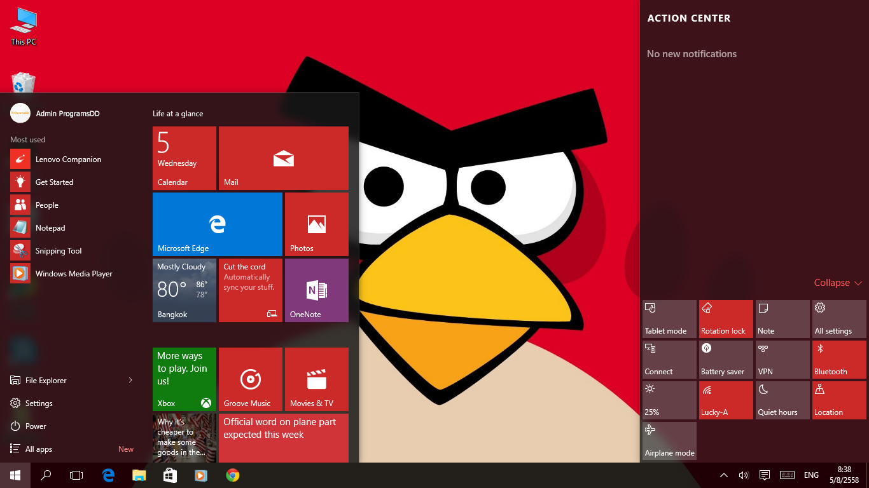Turn on Battery saver quick action
The image size is (869, 488).
(725, 359)
